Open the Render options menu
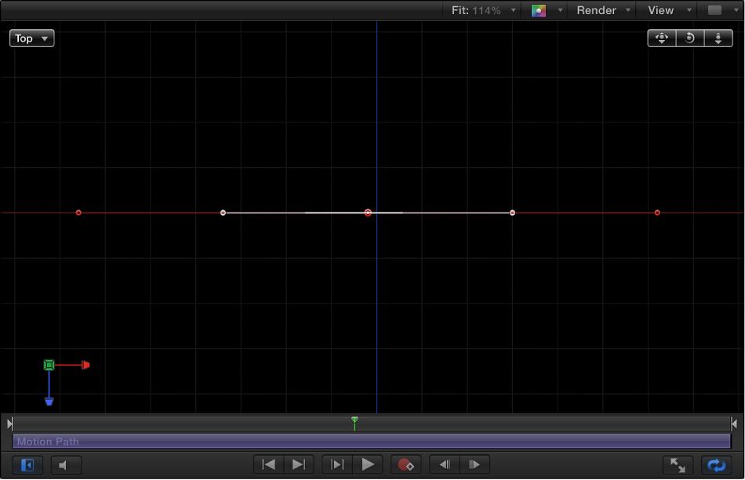This screenshot has width=745, height=480. 601,10
